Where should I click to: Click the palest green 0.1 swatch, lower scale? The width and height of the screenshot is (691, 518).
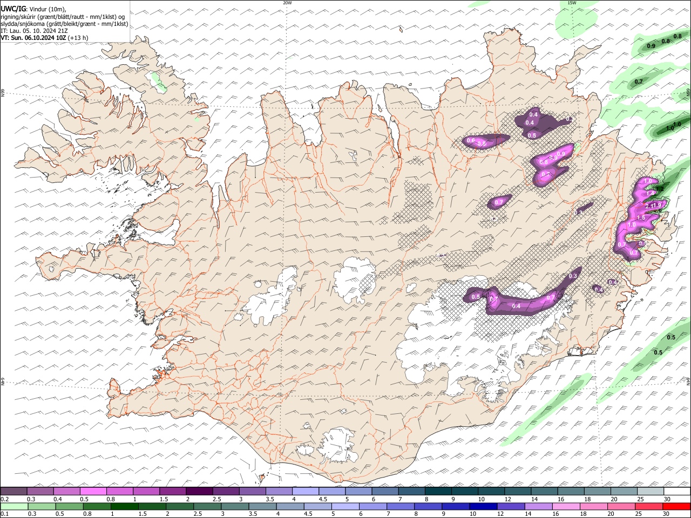[14, 506]
